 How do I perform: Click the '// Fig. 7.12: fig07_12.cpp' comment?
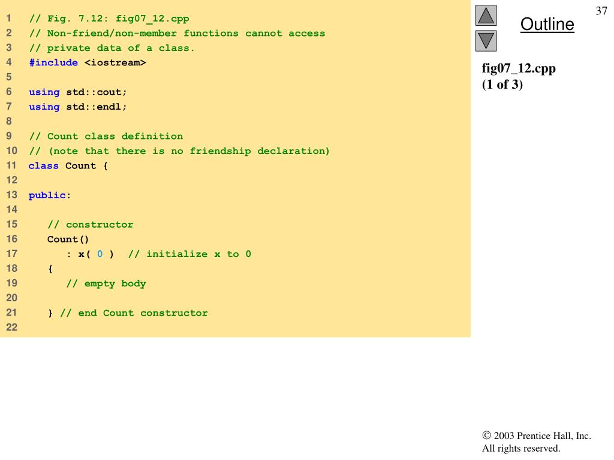point(109,19)
